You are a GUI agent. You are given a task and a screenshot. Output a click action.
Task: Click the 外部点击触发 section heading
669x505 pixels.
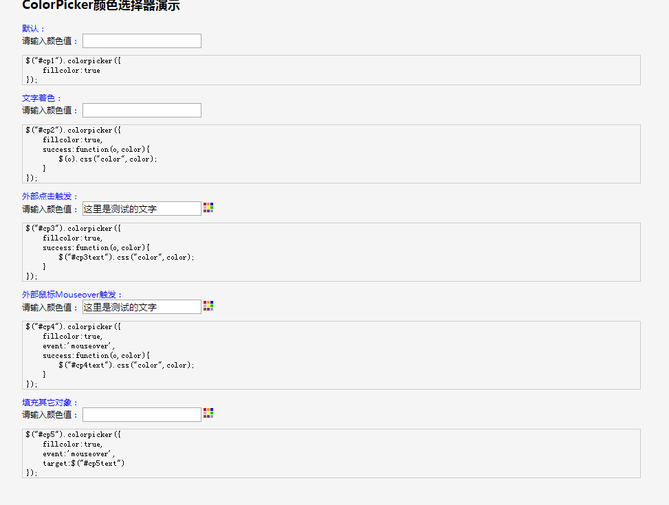click(x=50, y=197)
